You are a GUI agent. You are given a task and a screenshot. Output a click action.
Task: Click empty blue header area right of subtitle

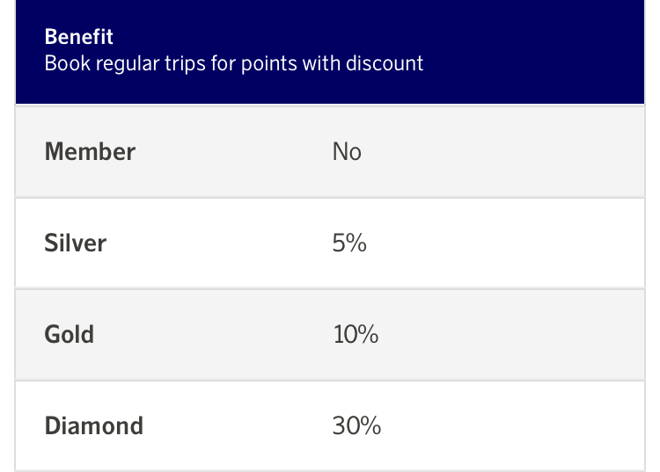click(x=546, y=53)
